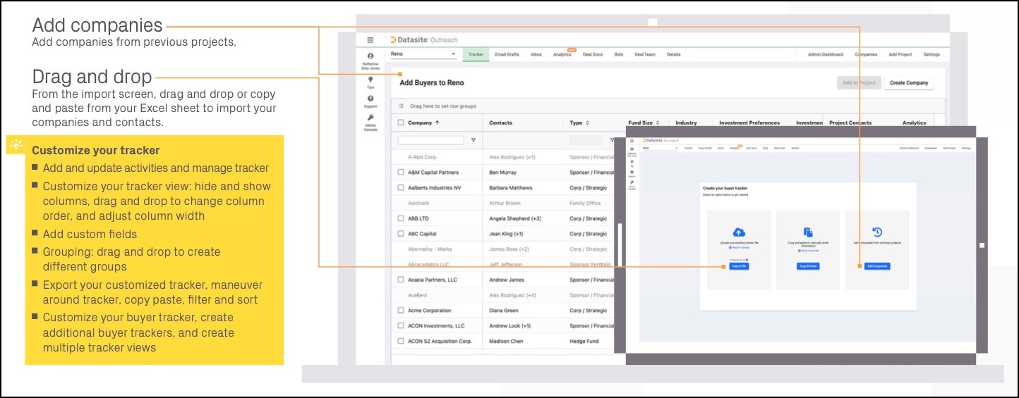The width and height of the screenshot is (1019, 398).
Task: Select the Acme Corporation row checkbox
Action: coord(402,311)
